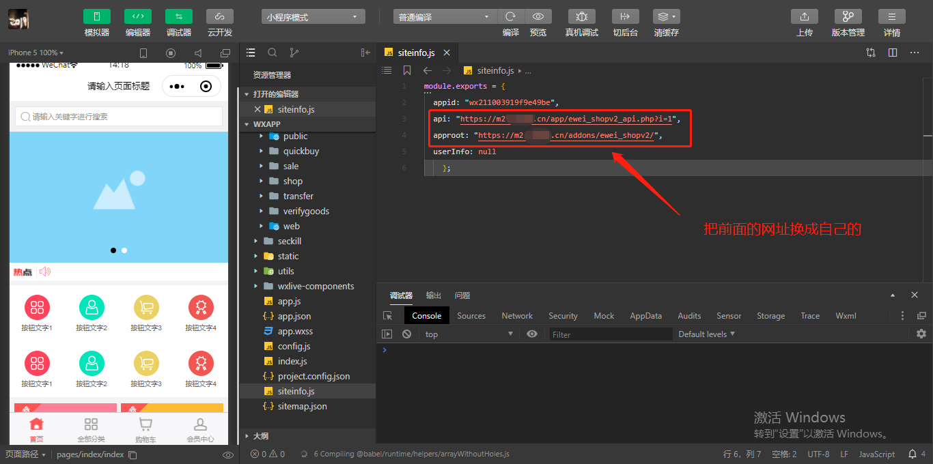Toggle the debugger panel button
This screenshot has height=464, width=933.
coord(179,16)
